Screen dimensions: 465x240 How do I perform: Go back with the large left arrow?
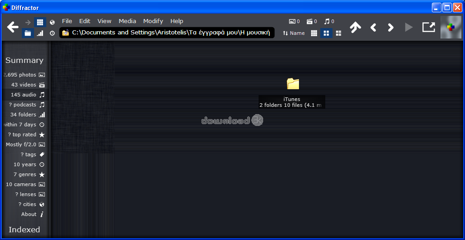point(13,27)
